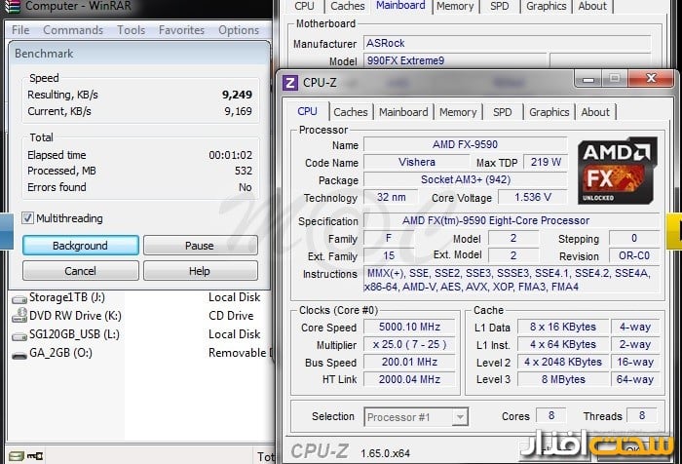Click the CPU-Z purple Z title icon
The width and height of the screenshot is (682, 464).
tap(290, 82)
